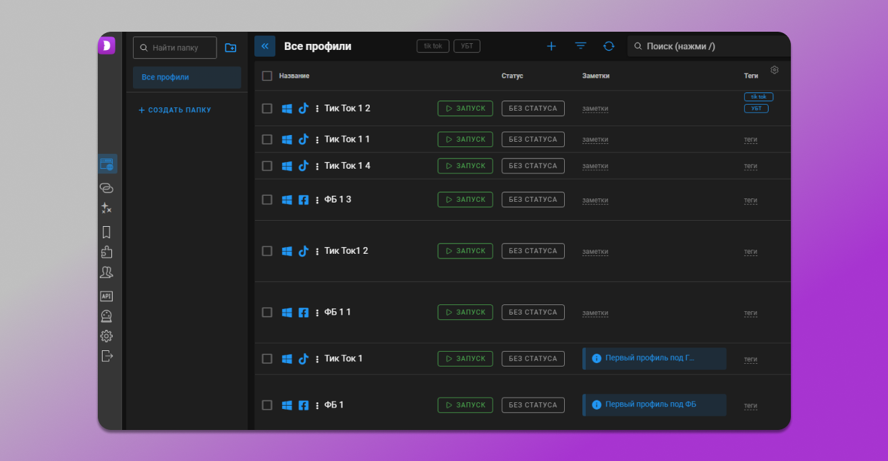Select the Все профили folder
This screenshot has width=888, height=461.
[x=186, y=78]
